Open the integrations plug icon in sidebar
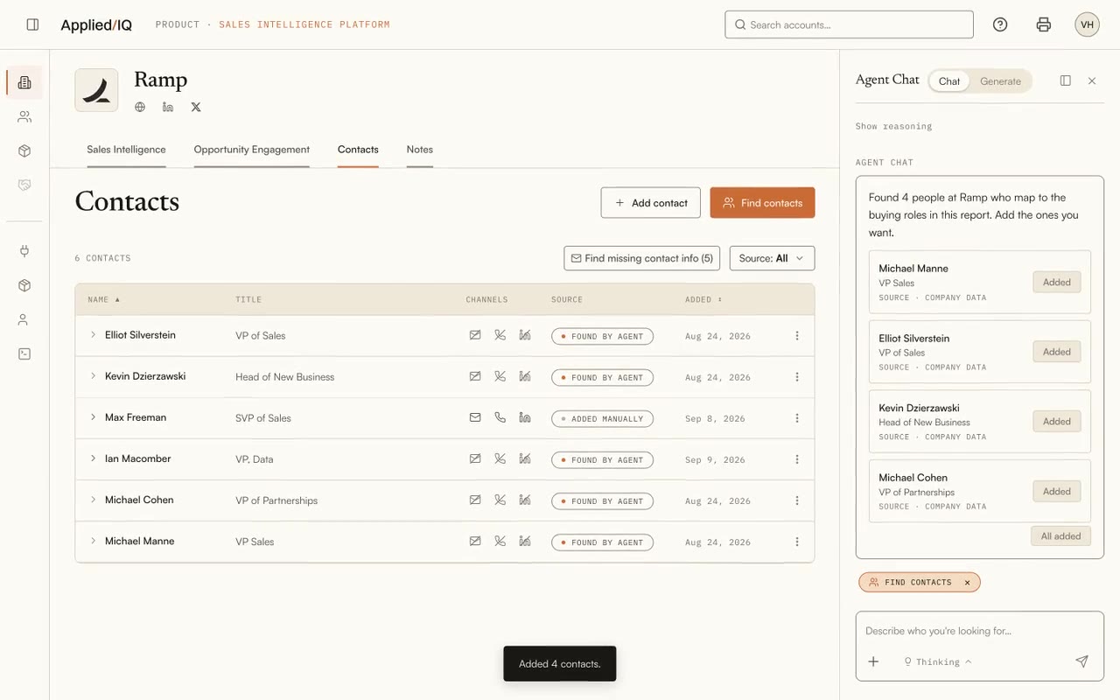This screenshot has width=1120, height=700. coord(24,251)
